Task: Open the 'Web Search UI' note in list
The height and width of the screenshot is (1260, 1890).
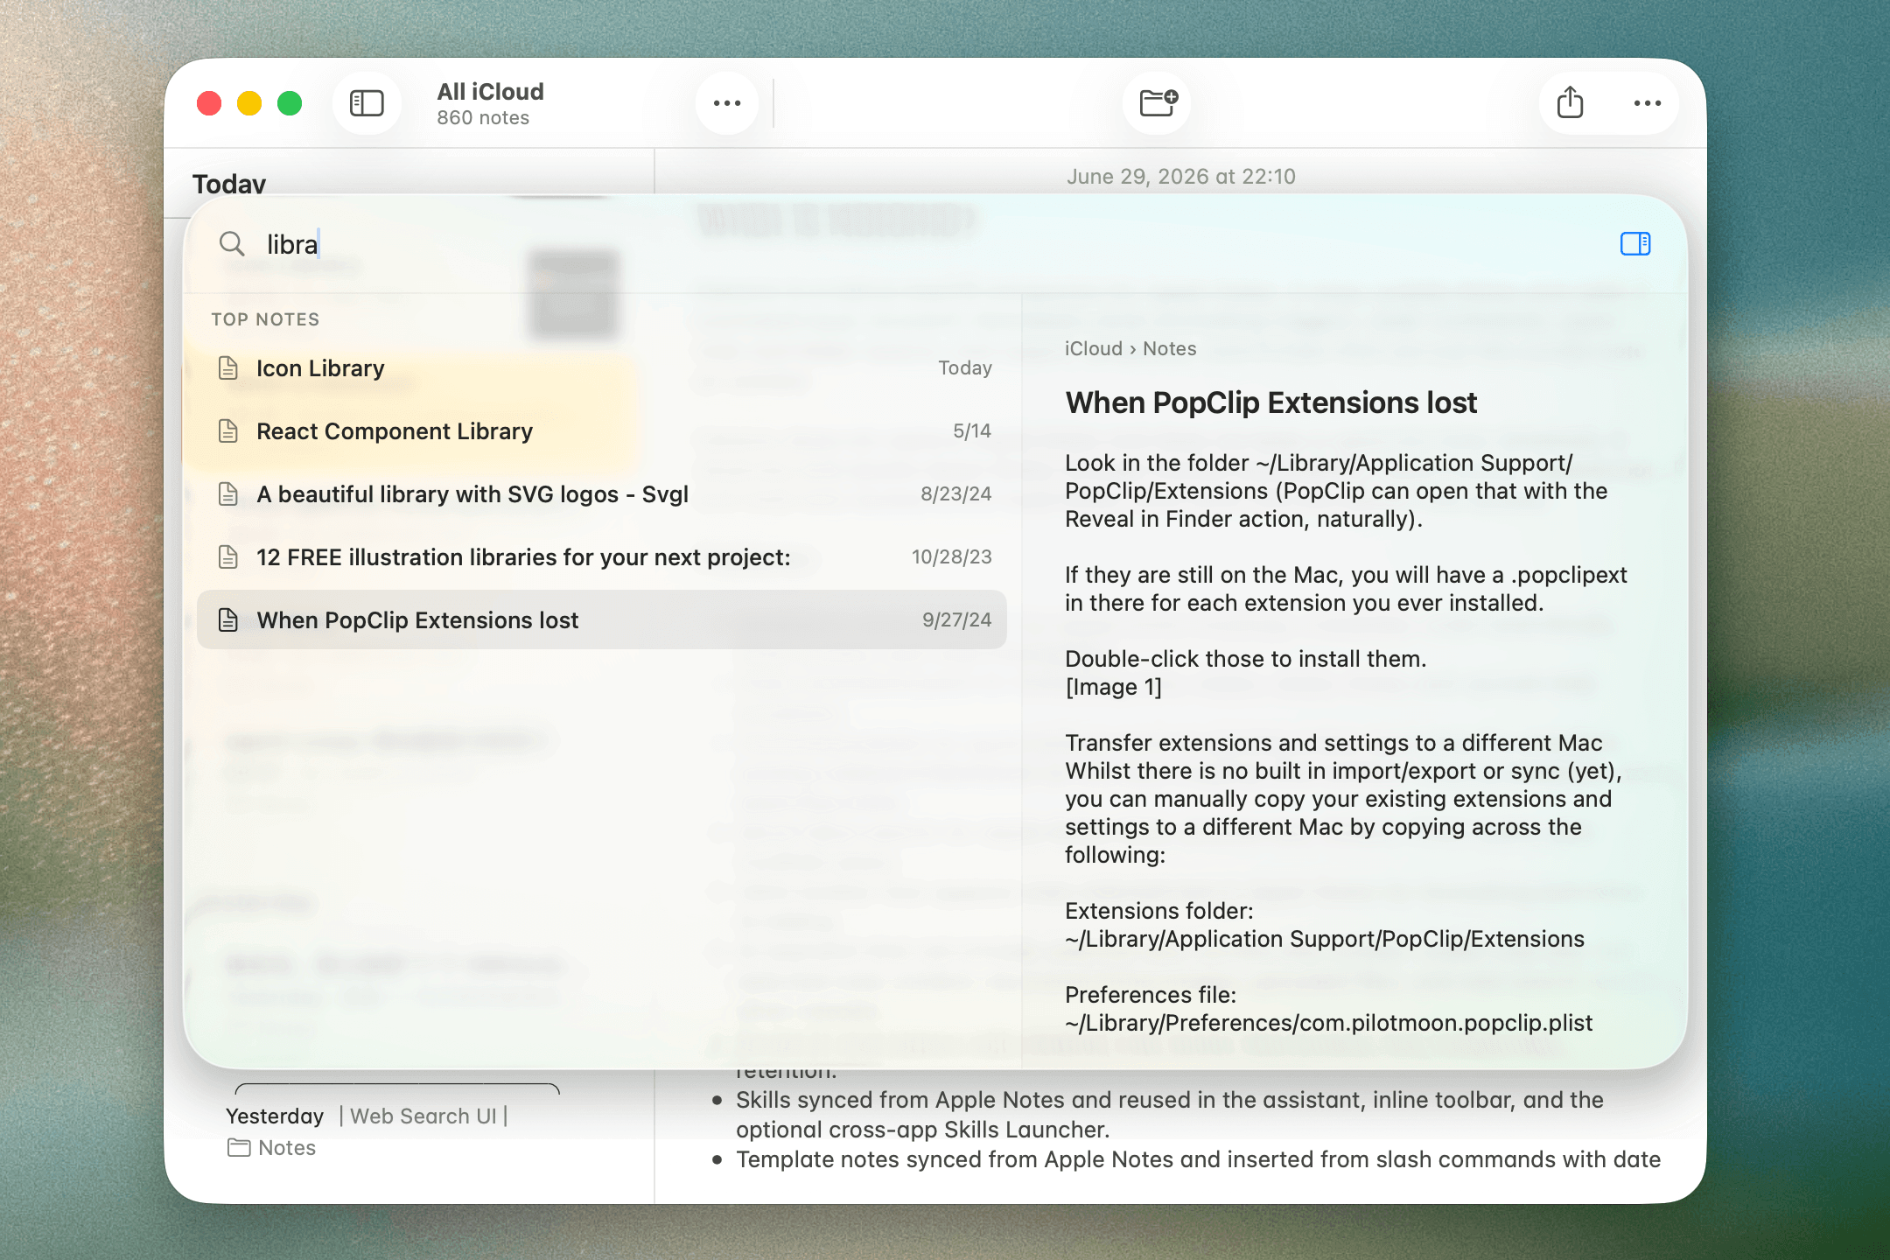Action: pos(423,1116)
